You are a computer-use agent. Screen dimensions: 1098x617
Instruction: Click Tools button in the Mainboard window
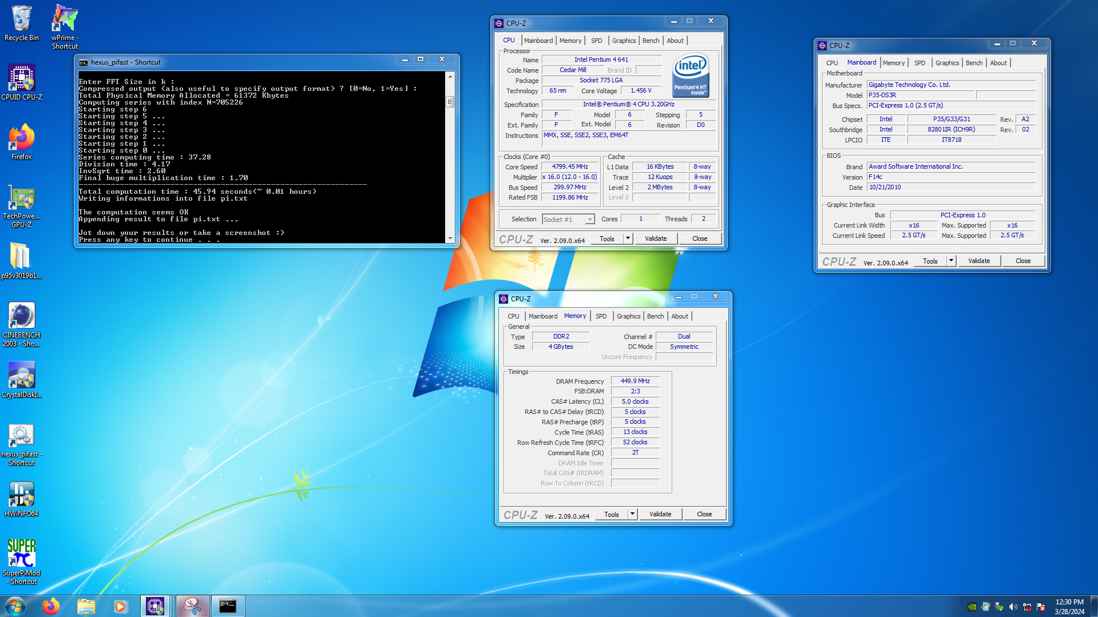[930, 261]
